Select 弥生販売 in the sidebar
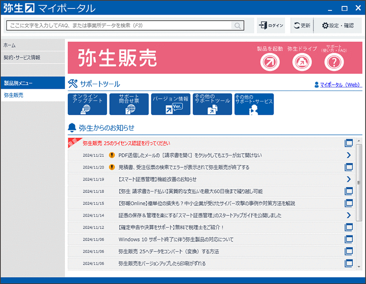Viewport: 366px width, 284px height. (x=32, y=95)
